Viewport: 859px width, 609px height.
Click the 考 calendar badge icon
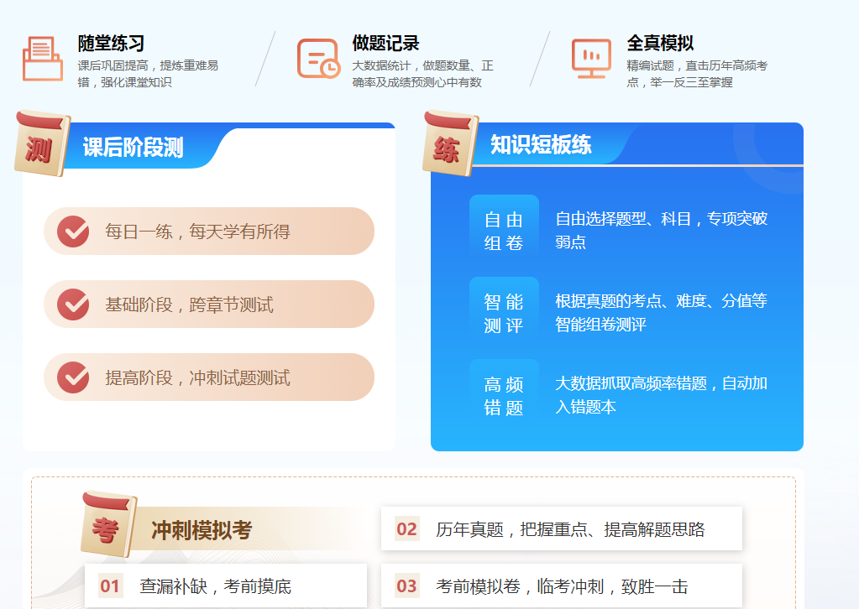(x=108, y=523)
